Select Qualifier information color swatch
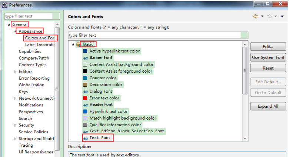 click(85, 125)
